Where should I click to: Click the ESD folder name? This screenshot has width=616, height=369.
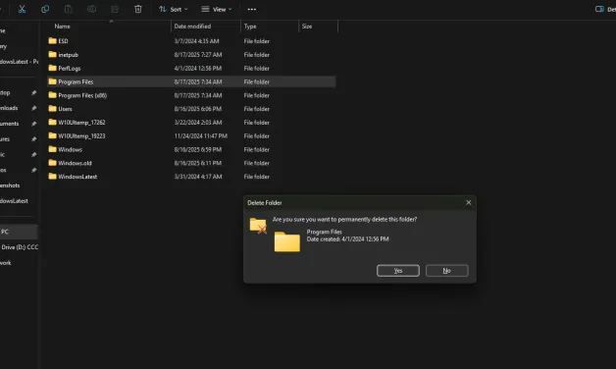(x=63, y=41)
